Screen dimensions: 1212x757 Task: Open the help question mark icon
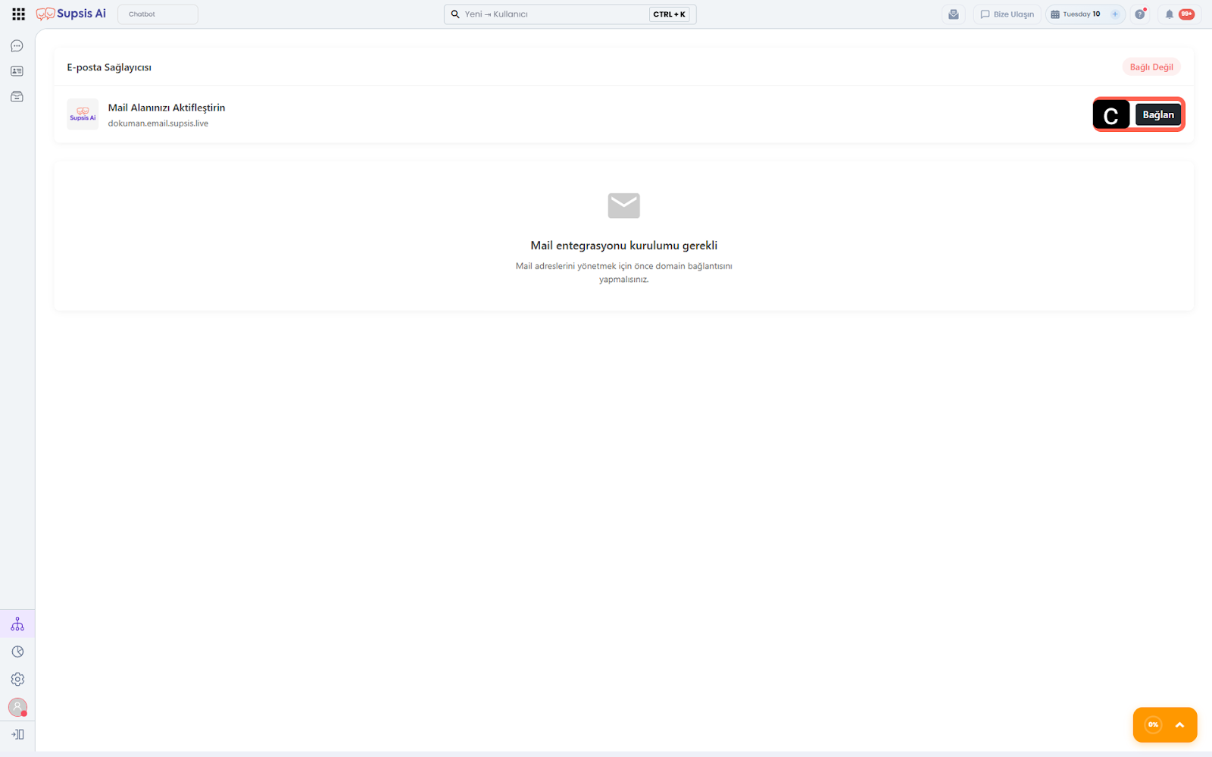coord(1139,14)
